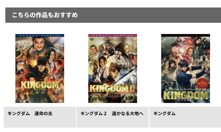The image size is (221, 132).
Task: Select the first キングダム movie poster
Action: pyautogui.click(x=186, y=68)
